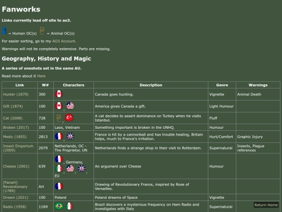Click 'America gives Canada a gift.' description
Viewport: 282px width, 212px height.
[120, 106]
